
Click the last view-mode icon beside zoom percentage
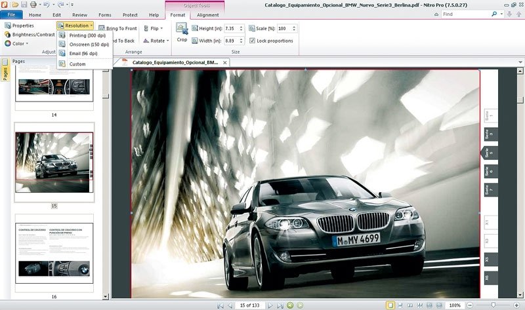pyautogui.click(x=439, y=305)
